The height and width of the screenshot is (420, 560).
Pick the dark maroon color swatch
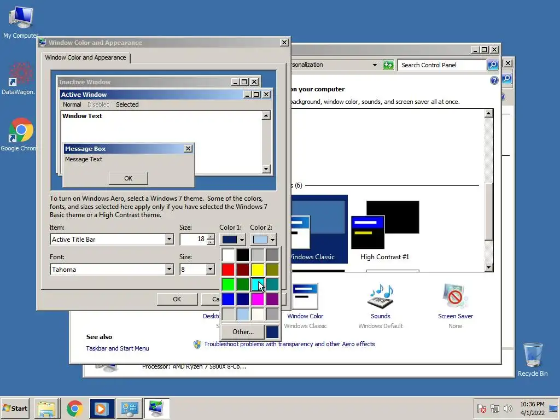[x=243, y=270]
